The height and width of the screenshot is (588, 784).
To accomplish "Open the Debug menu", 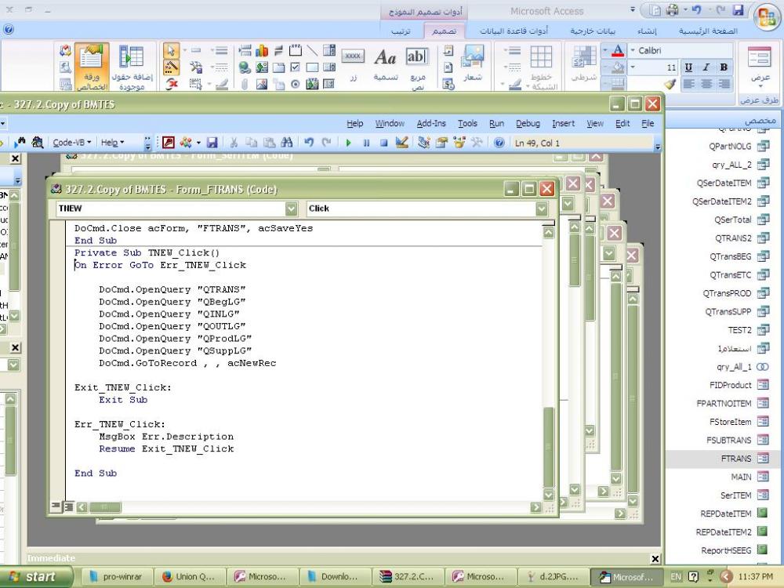I will click(x=528, y=124).
